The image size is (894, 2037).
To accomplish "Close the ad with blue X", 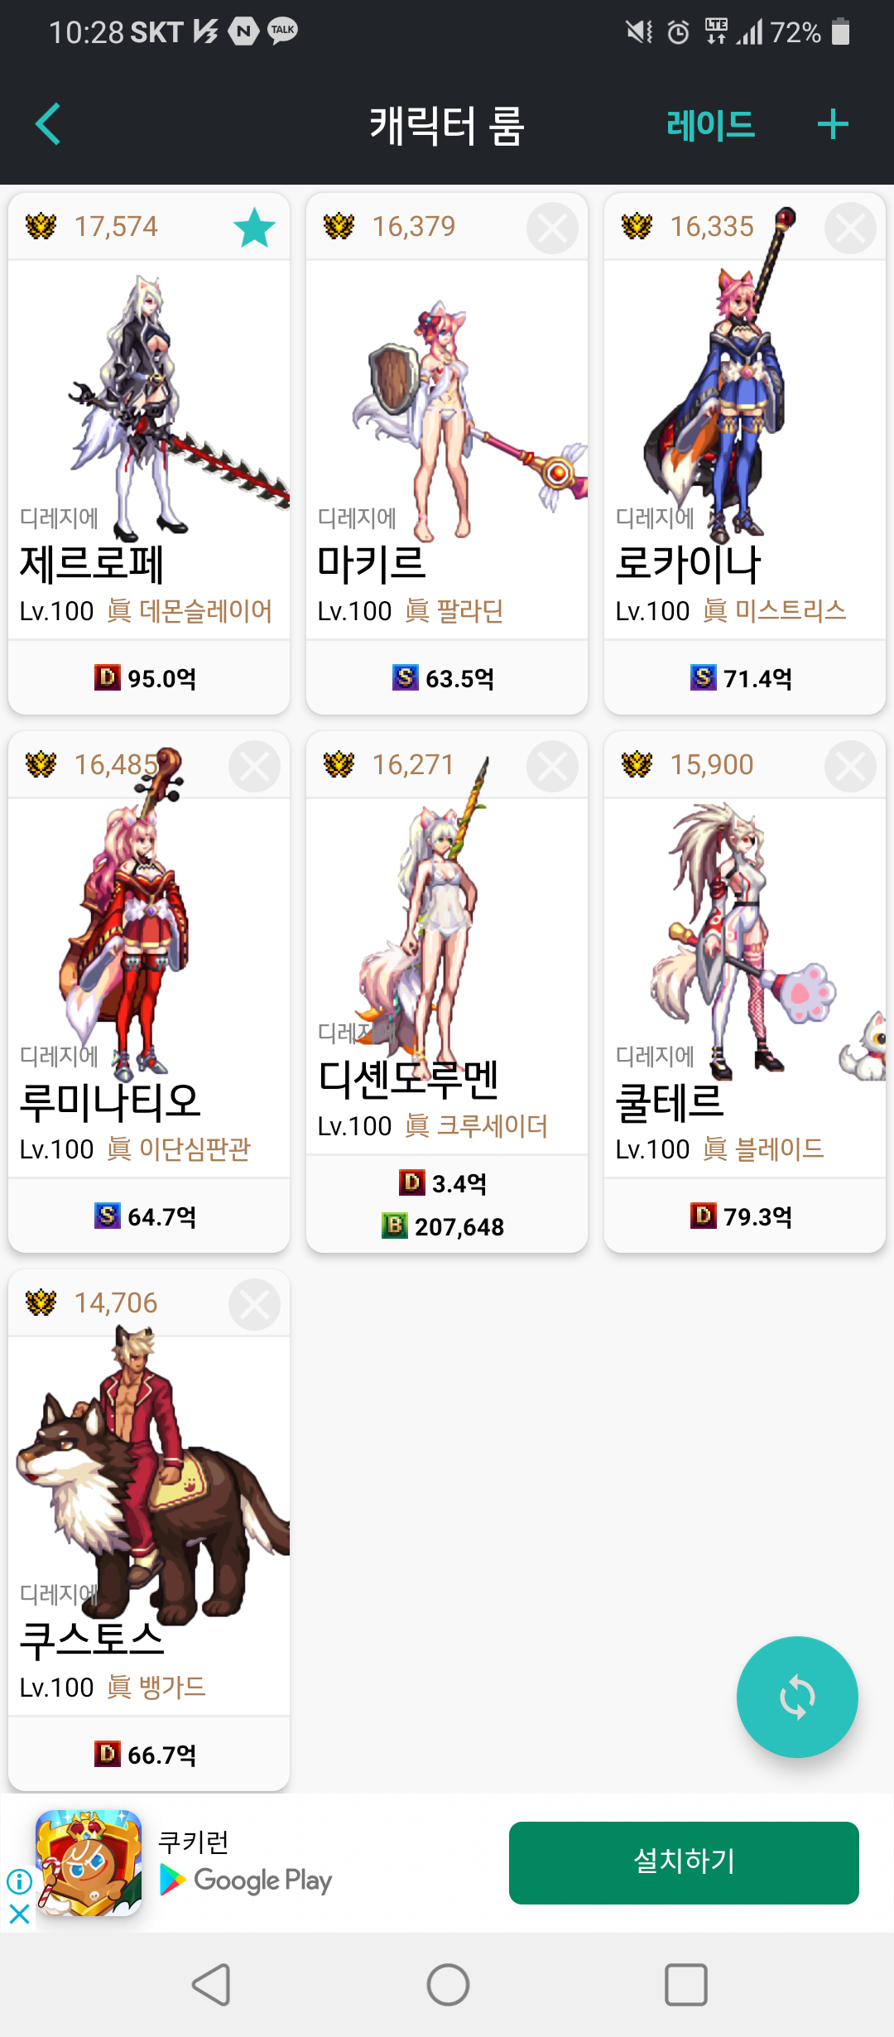I will tap(19, 1914).
